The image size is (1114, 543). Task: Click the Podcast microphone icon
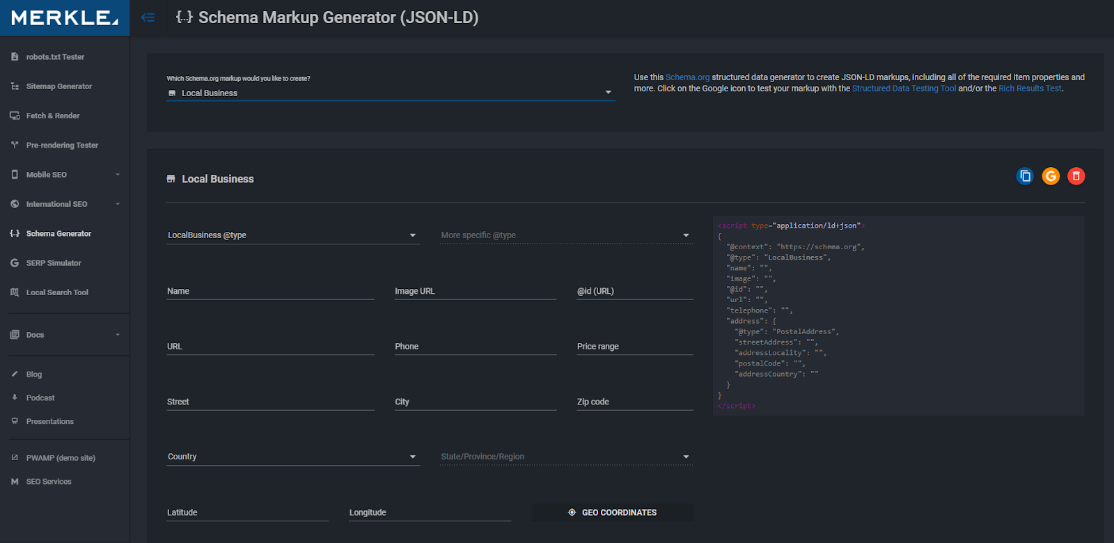(15, 398)
